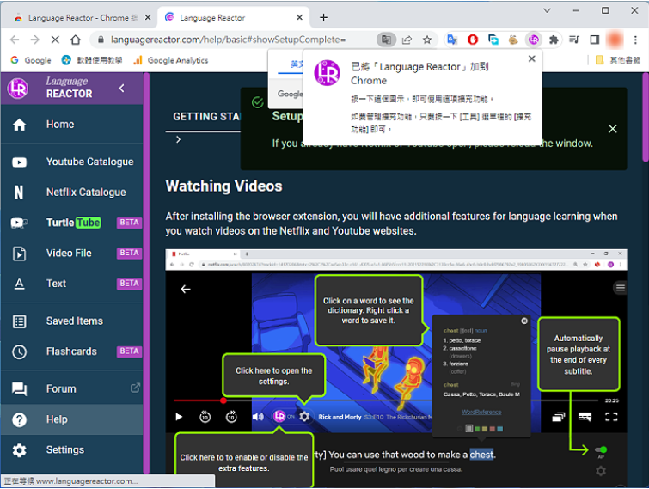Open Netflix Catalogue in sidebar

click(x=72, y=193)
